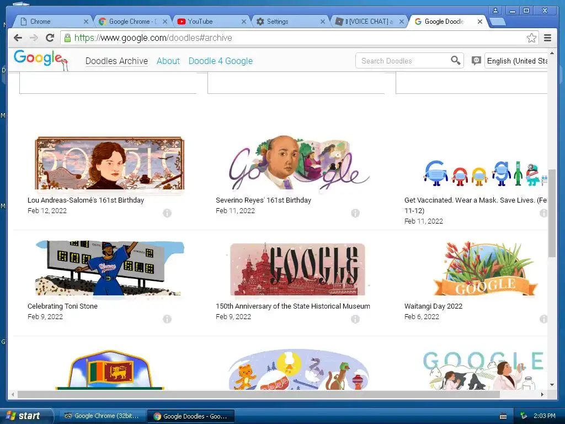Open the masked Google letters doodle image

tap(485, 173)
